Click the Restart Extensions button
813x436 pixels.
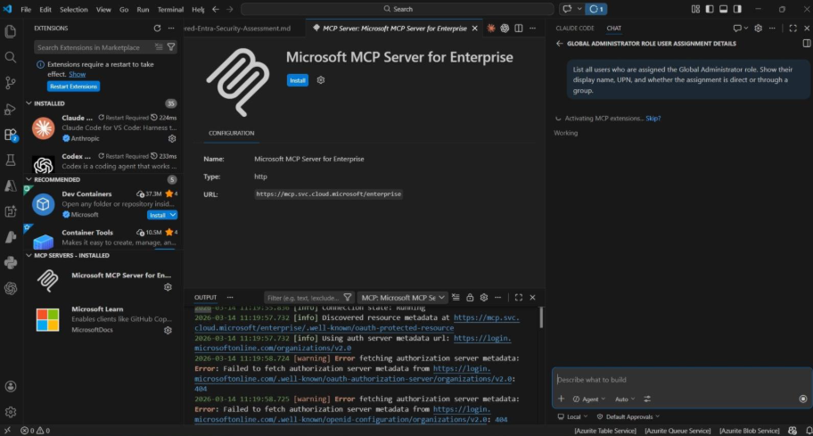pyautogui.click(x=74, y=86)
